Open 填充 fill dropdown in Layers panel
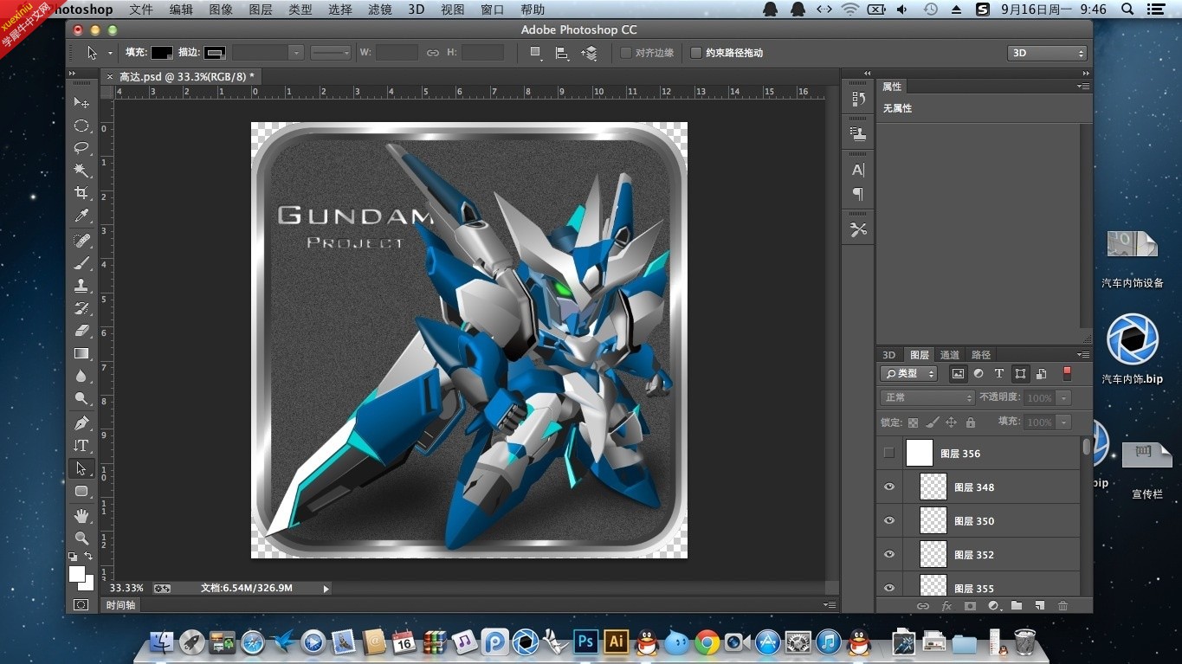 pyautogui.click(x=1063, y=422)
